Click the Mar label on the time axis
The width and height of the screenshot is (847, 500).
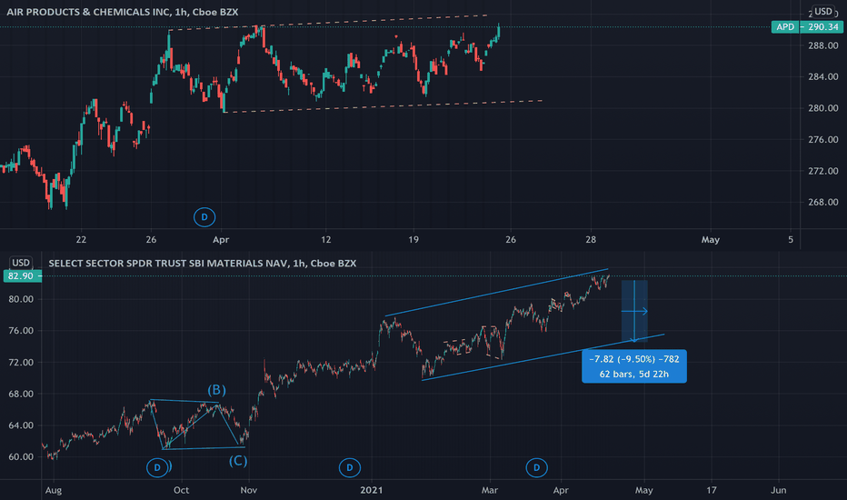point(490,490)
